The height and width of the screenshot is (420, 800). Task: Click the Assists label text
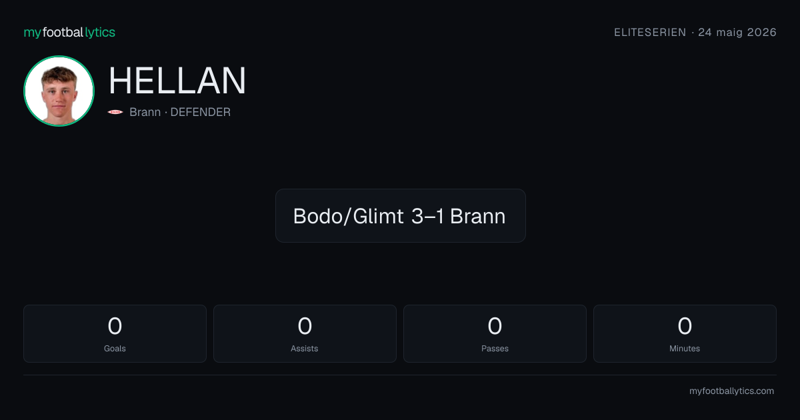tap(305, 348)
